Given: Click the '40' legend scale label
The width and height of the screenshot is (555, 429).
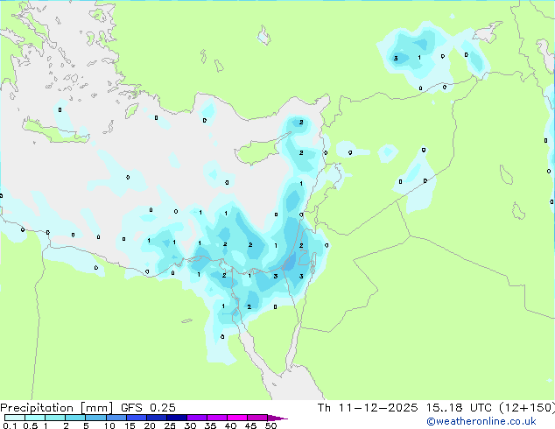Looking at the screenshot, I should click(x=230, y=425).
